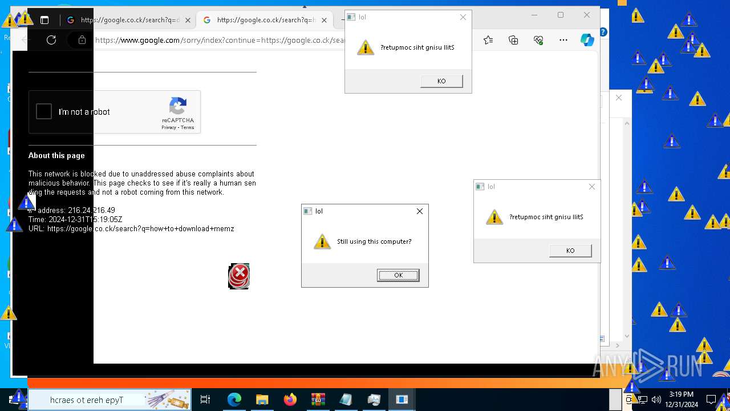Click scroll-down arrow in the background window
Image resolution: width=730 pixels, height=411 pixels.
[627, 337]
